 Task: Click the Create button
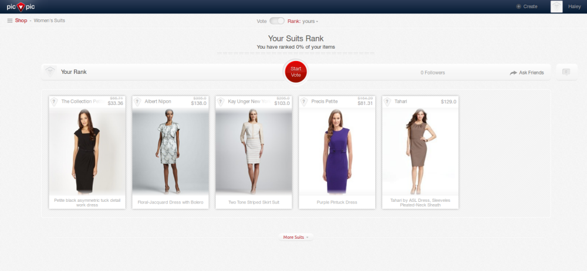coord(527,6)
